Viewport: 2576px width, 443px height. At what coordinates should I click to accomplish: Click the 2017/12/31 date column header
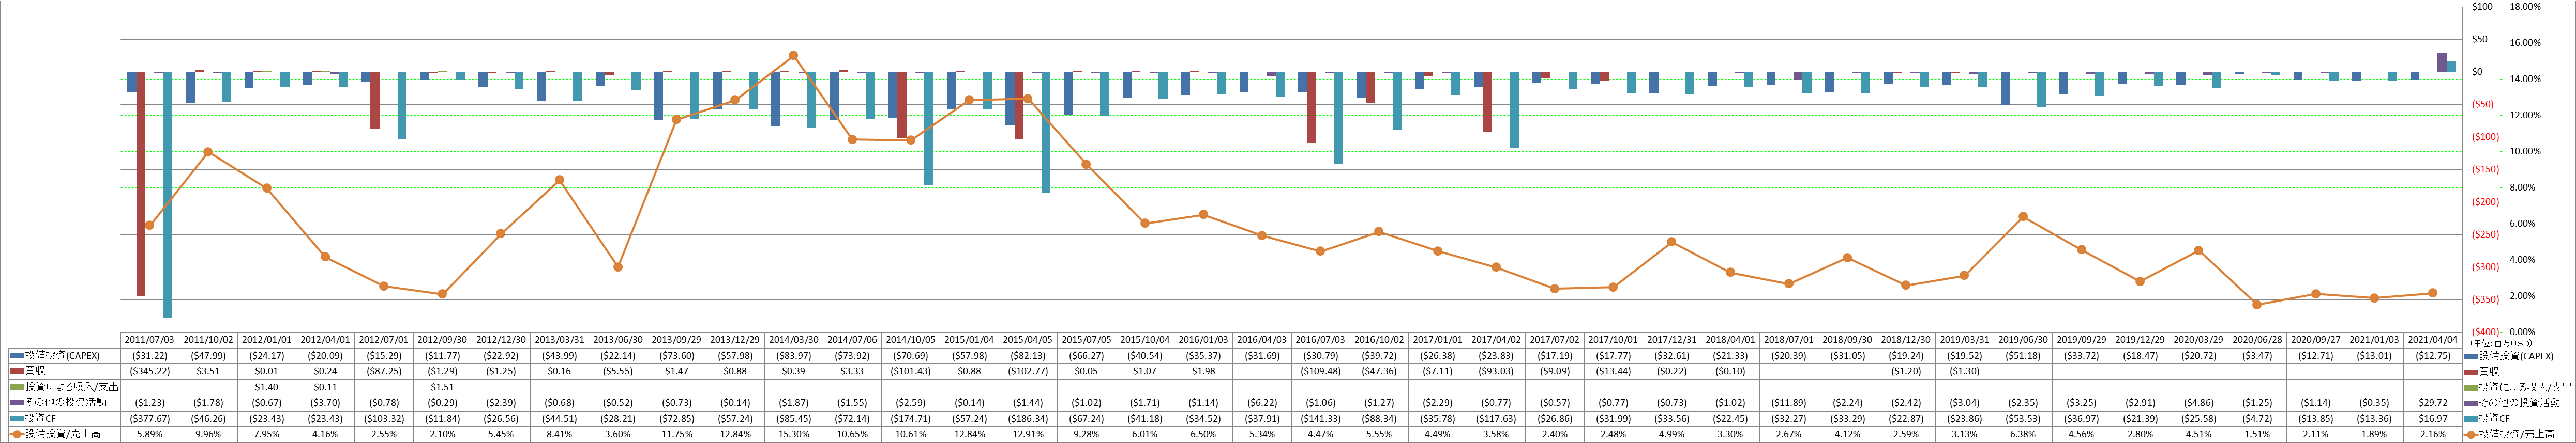[1672, 340]
